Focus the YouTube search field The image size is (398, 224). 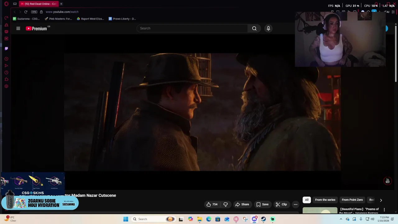(x=192, y=28)
